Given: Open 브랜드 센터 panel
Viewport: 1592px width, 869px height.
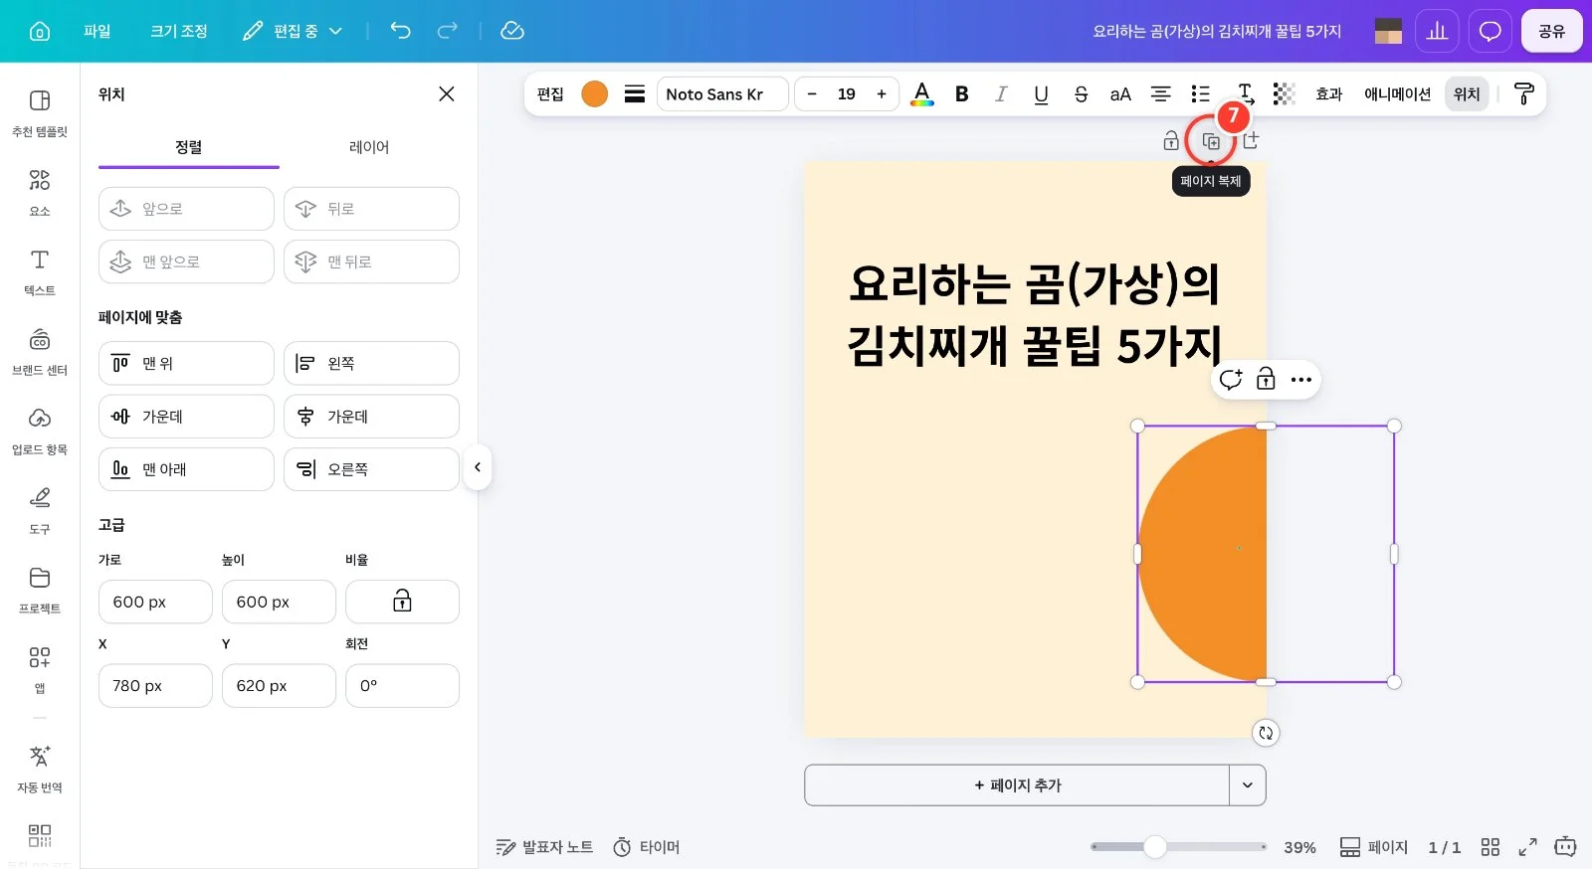Looking at the screenshot, I should click(40, 351).
